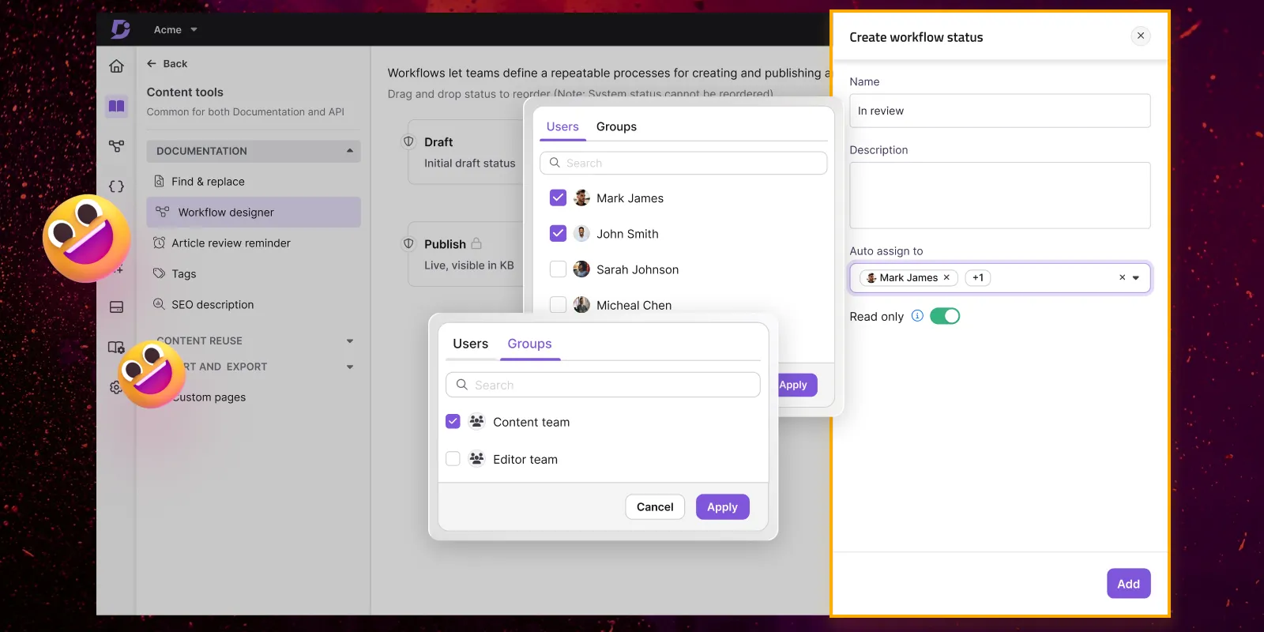This screenshot has width=1264, height=632.
Task: Go Back from Content tools
Action: [167, 64]
